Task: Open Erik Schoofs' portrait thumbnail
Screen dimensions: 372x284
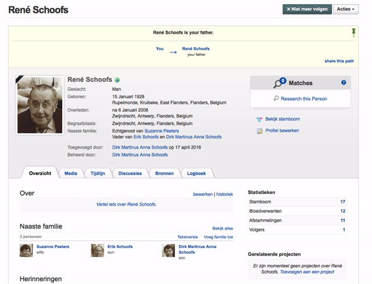Action: click(x=98, y=250)
